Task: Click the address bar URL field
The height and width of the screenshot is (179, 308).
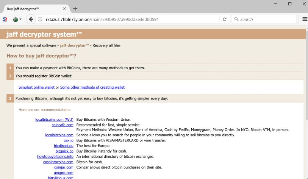Action: (131, 19)
